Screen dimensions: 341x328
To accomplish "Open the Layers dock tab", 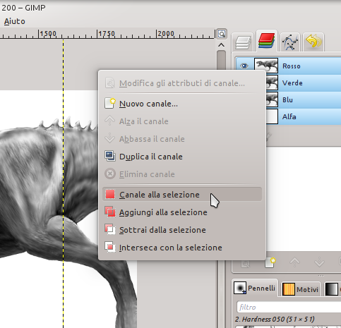I will (x=243, y=42).
